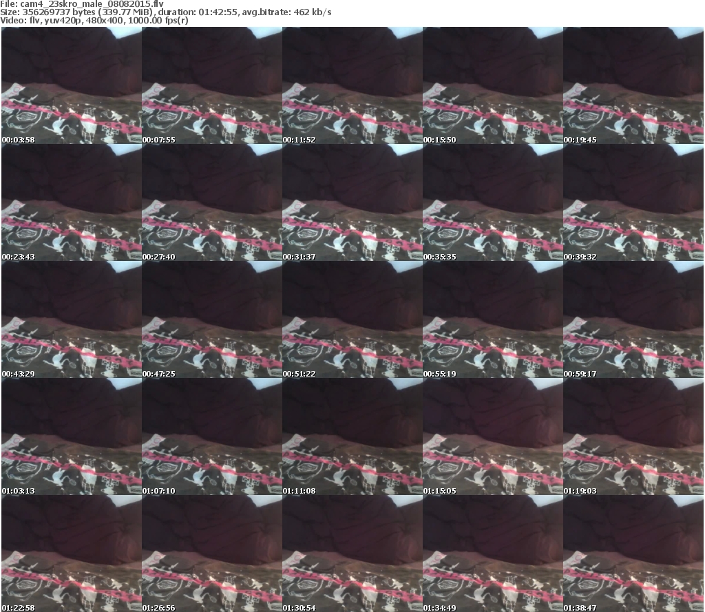Select the thumbnail stamped 00:03:58
Image resolution: width=705 pixels, height=612 pixels.
point(72,85)
